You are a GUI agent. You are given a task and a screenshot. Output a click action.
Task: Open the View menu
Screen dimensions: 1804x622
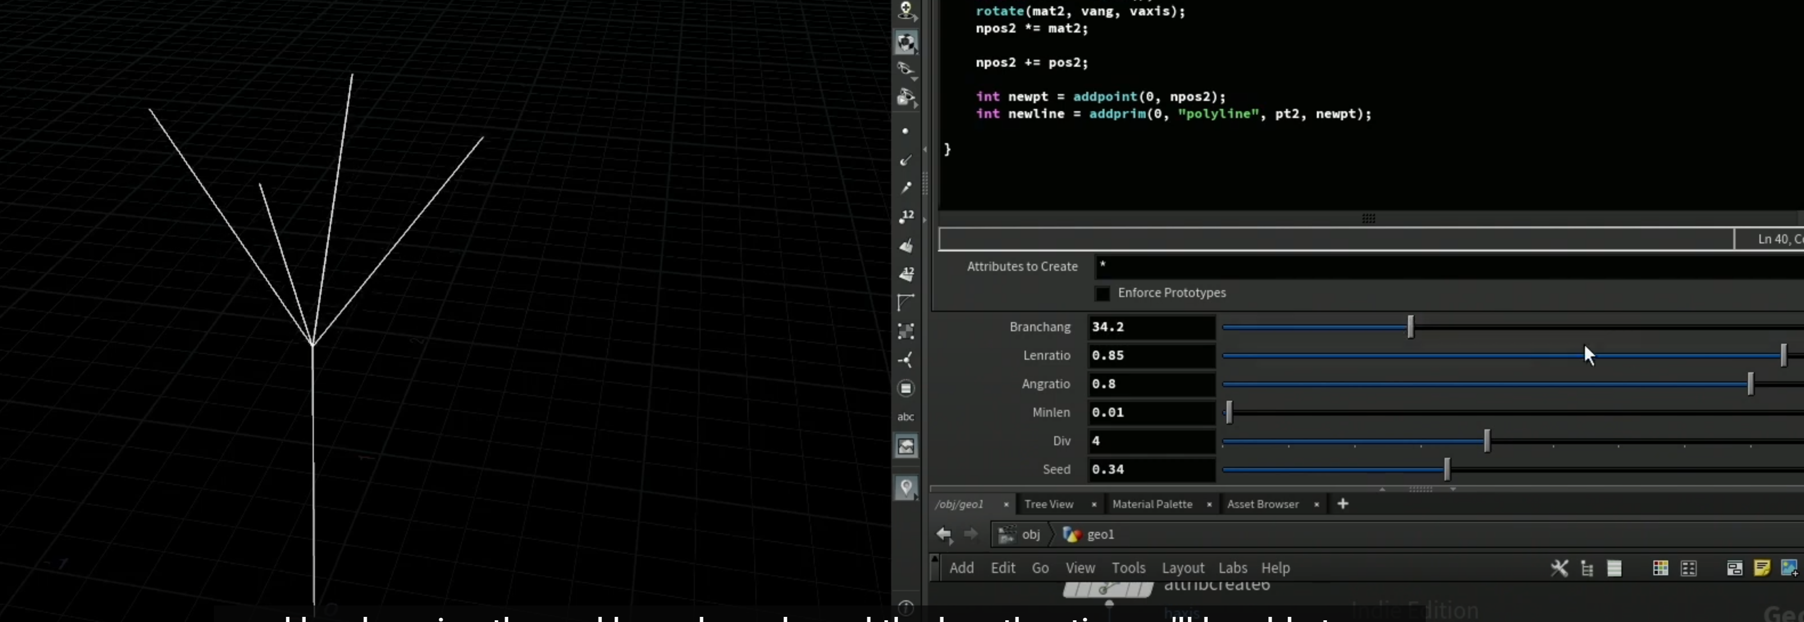click(x=1080, y=568)
